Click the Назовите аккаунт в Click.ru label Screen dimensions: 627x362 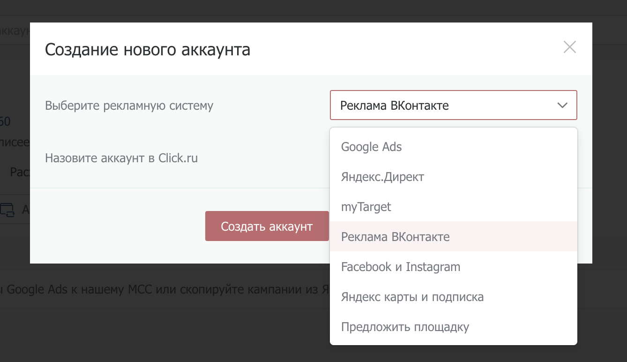tap(121, 158)
